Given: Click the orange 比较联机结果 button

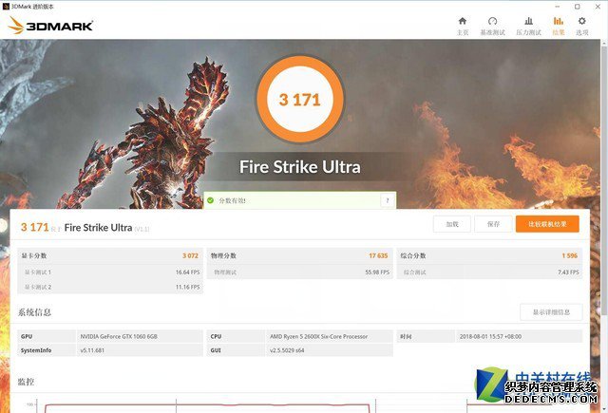Looking at the screenshot, I should pos(547,224).
